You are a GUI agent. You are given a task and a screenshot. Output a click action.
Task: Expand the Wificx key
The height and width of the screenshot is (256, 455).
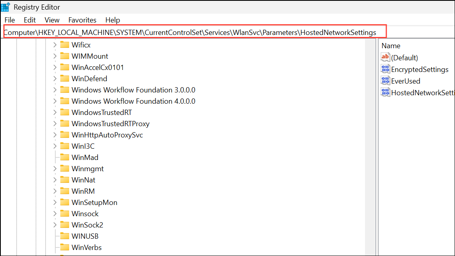coord(55,45)
